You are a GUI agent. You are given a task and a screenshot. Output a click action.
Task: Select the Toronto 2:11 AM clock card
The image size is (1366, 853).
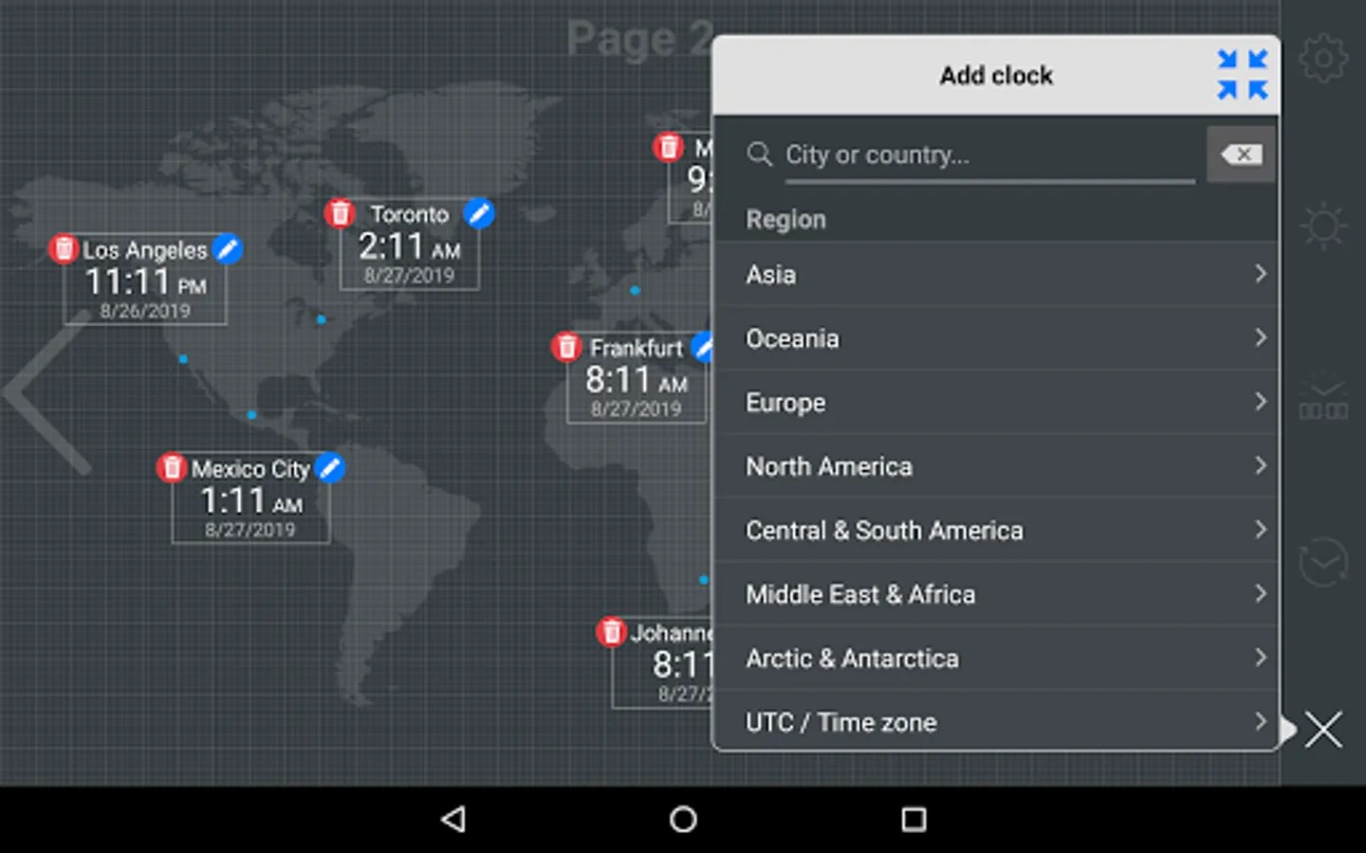(410, 245)
